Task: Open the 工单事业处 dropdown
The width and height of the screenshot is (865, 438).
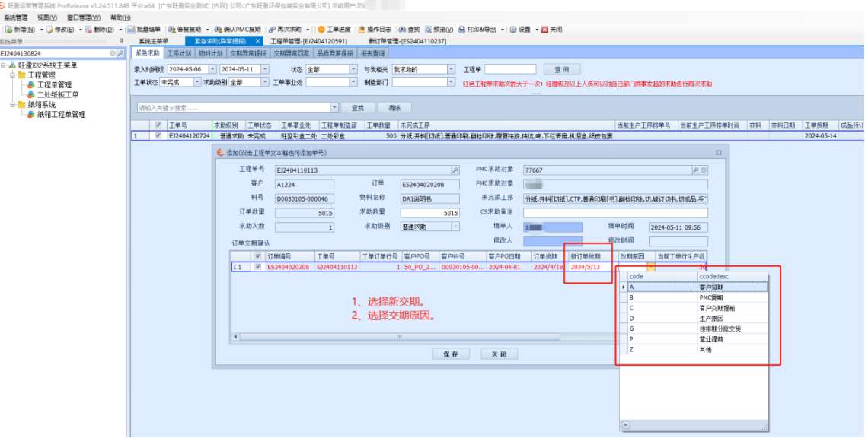Action: tap(353, 82)
